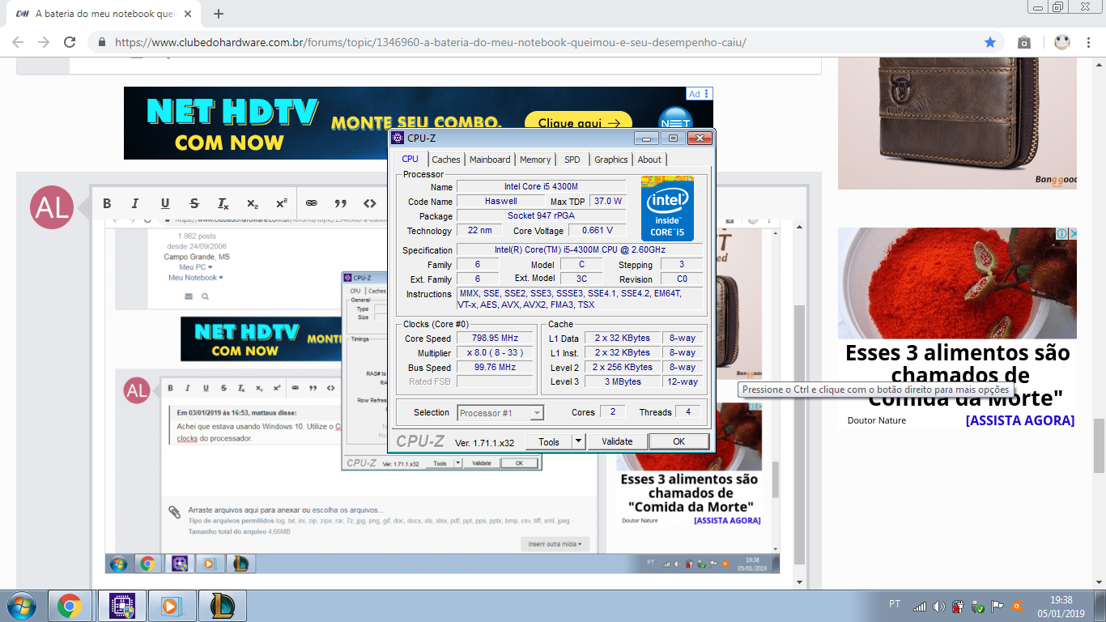
Task: Open the Mainboard tab in front CPU-Z window
Action: [x=490, y=160]
